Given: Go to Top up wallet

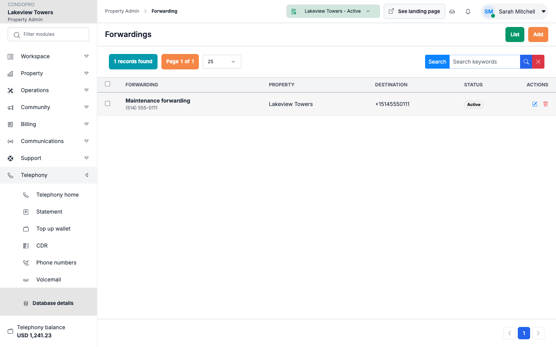Looking at the screenshot, I should [x=53, y=229].
